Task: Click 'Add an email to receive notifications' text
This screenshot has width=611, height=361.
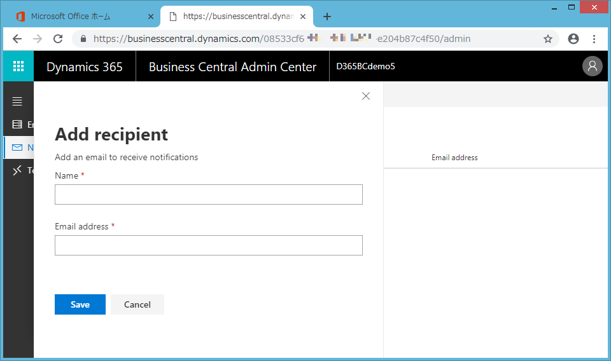Action: (x=126, y=157)
